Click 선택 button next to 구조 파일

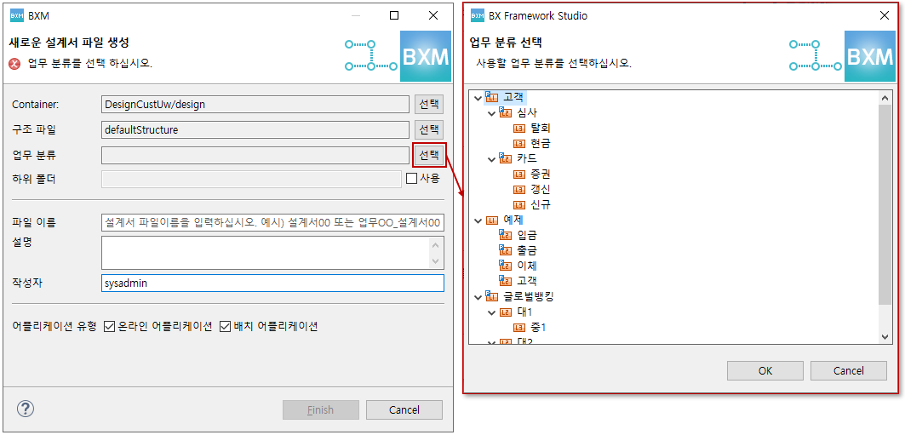(429, 129)
